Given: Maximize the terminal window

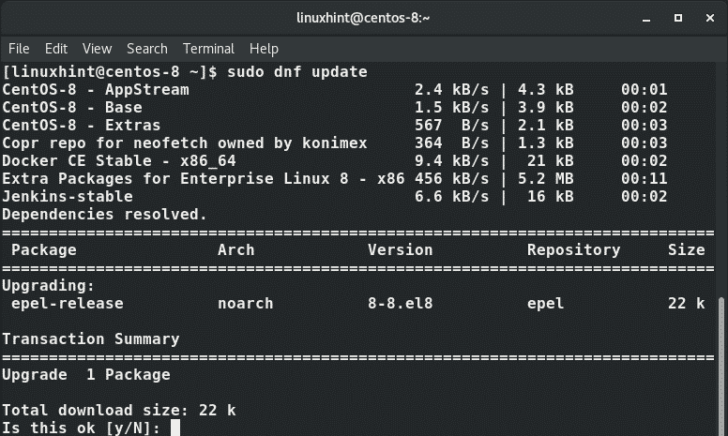Looking at the screenshot, I should [676, 18].
